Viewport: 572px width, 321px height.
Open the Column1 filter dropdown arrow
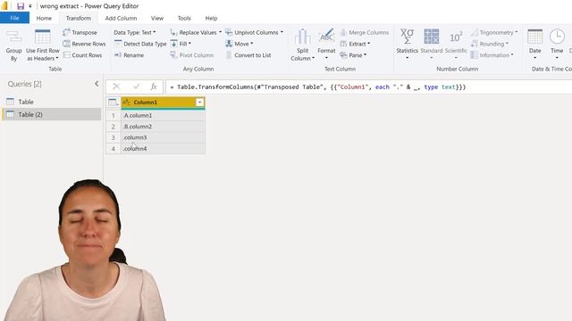pyautogui.click(x=199, y=103)
